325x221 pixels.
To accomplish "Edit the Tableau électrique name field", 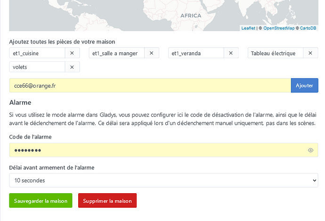I will (x=276, y=53).
